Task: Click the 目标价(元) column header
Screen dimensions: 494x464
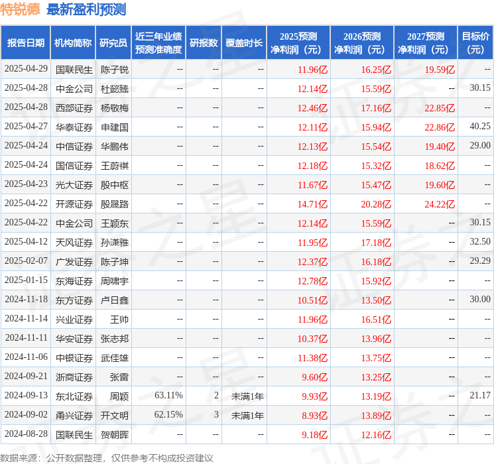Action: [x=475, y=43]
